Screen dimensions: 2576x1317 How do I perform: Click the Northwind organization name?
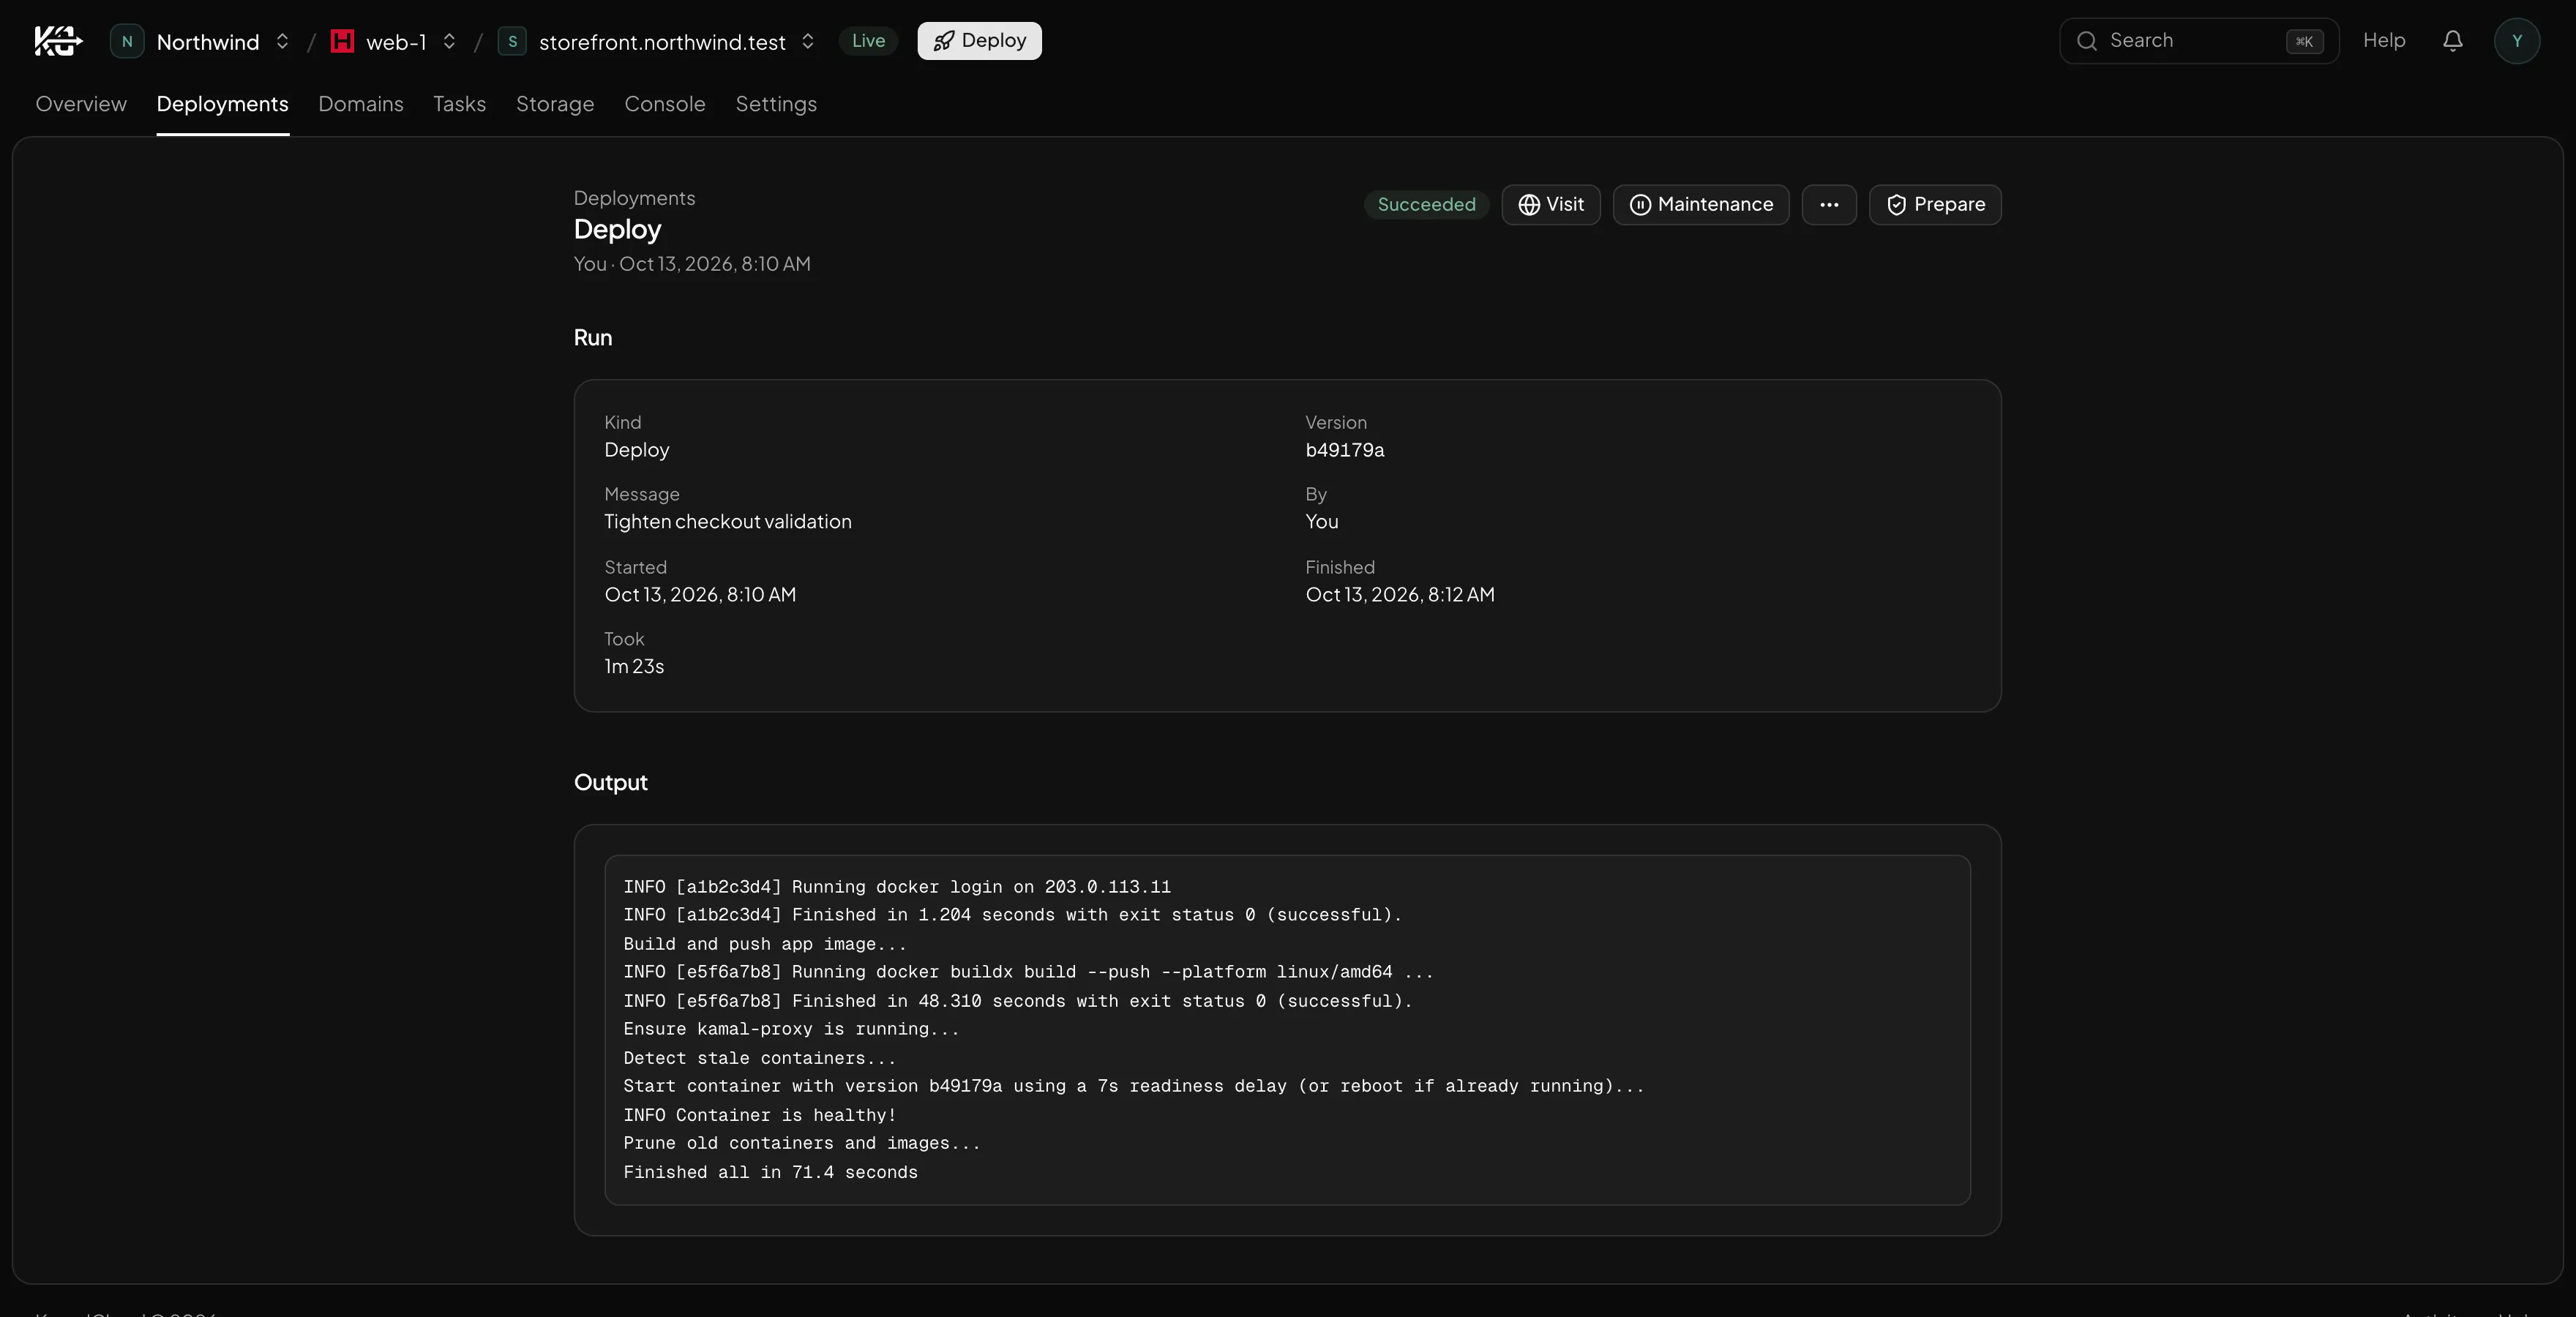coord(208,42)
